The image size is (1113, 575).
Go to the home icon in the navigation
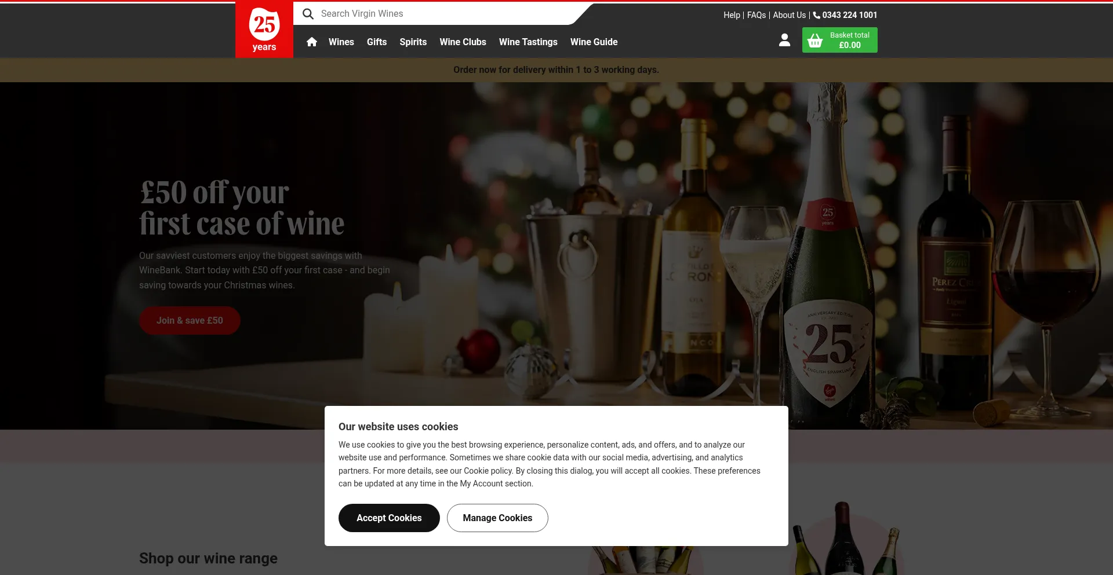(x=312, y=42)
